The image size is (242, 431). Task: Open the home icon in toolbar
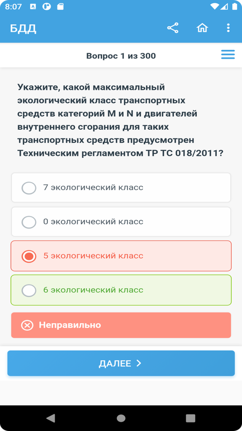[x=202, y=28]
